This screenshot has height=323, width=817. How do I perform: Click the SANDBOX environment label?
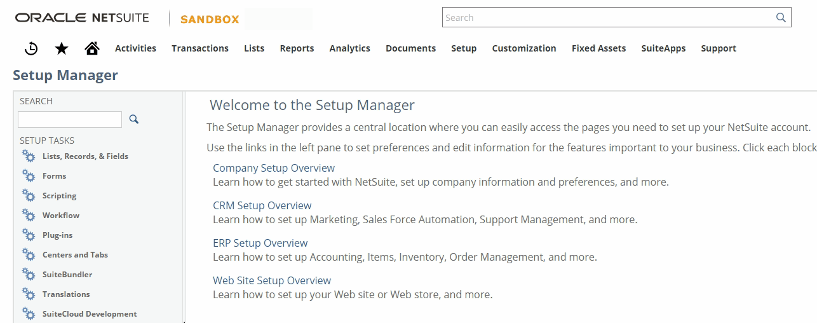point(210,19)
